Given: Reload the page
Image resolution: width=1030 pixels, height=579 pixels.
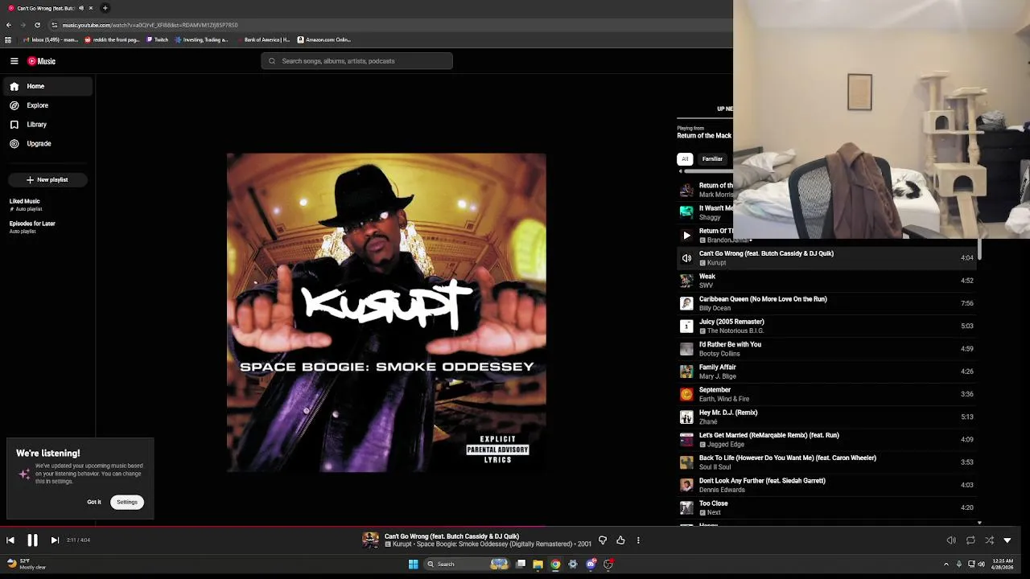Looking at the screenshot, I should tap(37, 25).
